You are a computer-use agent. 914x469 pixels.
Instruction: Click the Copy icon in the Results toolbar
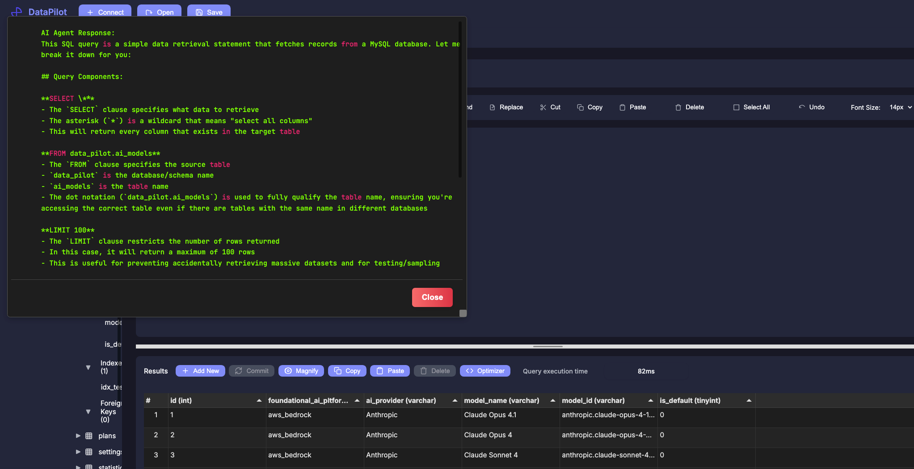point(338,371)
